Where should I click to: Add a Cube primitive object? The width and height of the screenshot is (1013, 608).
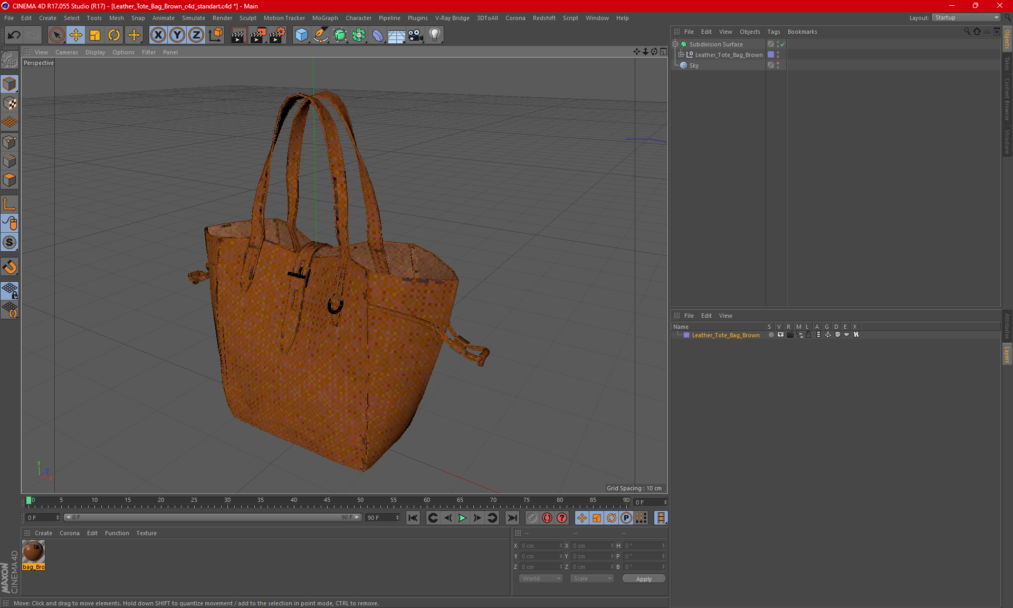[x=301, y=35]
